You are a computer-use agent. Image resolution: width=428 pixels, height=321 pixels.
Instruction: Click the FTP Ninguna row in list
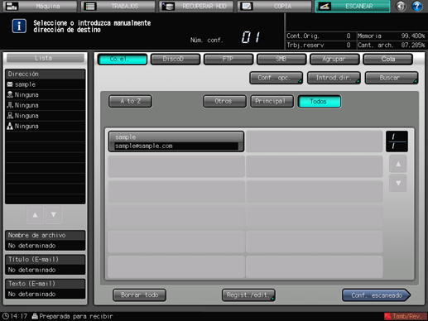pos(46,105)
